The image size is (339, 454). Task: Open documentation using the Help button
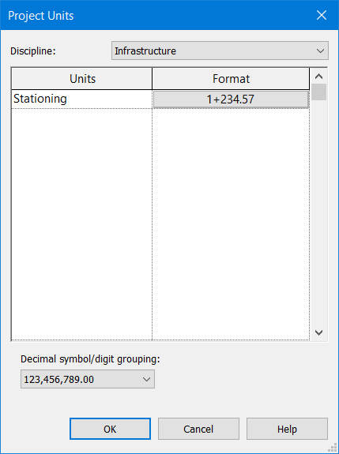[x=287, y=429]
